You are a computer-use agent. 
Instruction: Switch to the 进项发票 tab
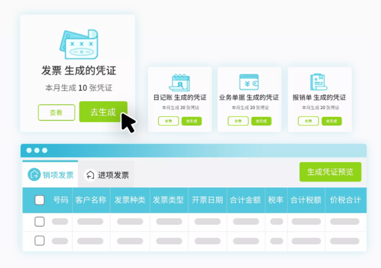(106, 174)
